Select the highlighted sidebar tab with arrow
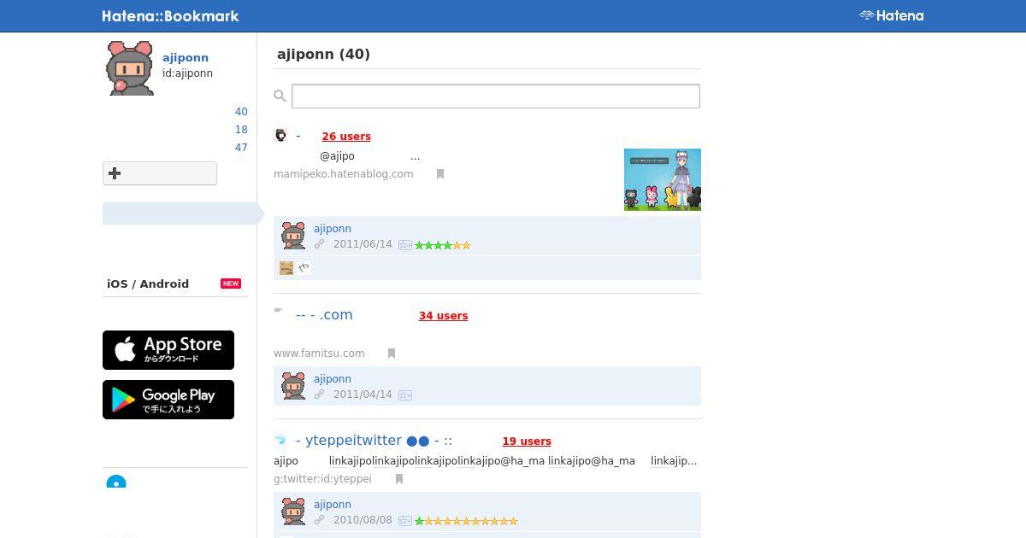 pos(183,213)
